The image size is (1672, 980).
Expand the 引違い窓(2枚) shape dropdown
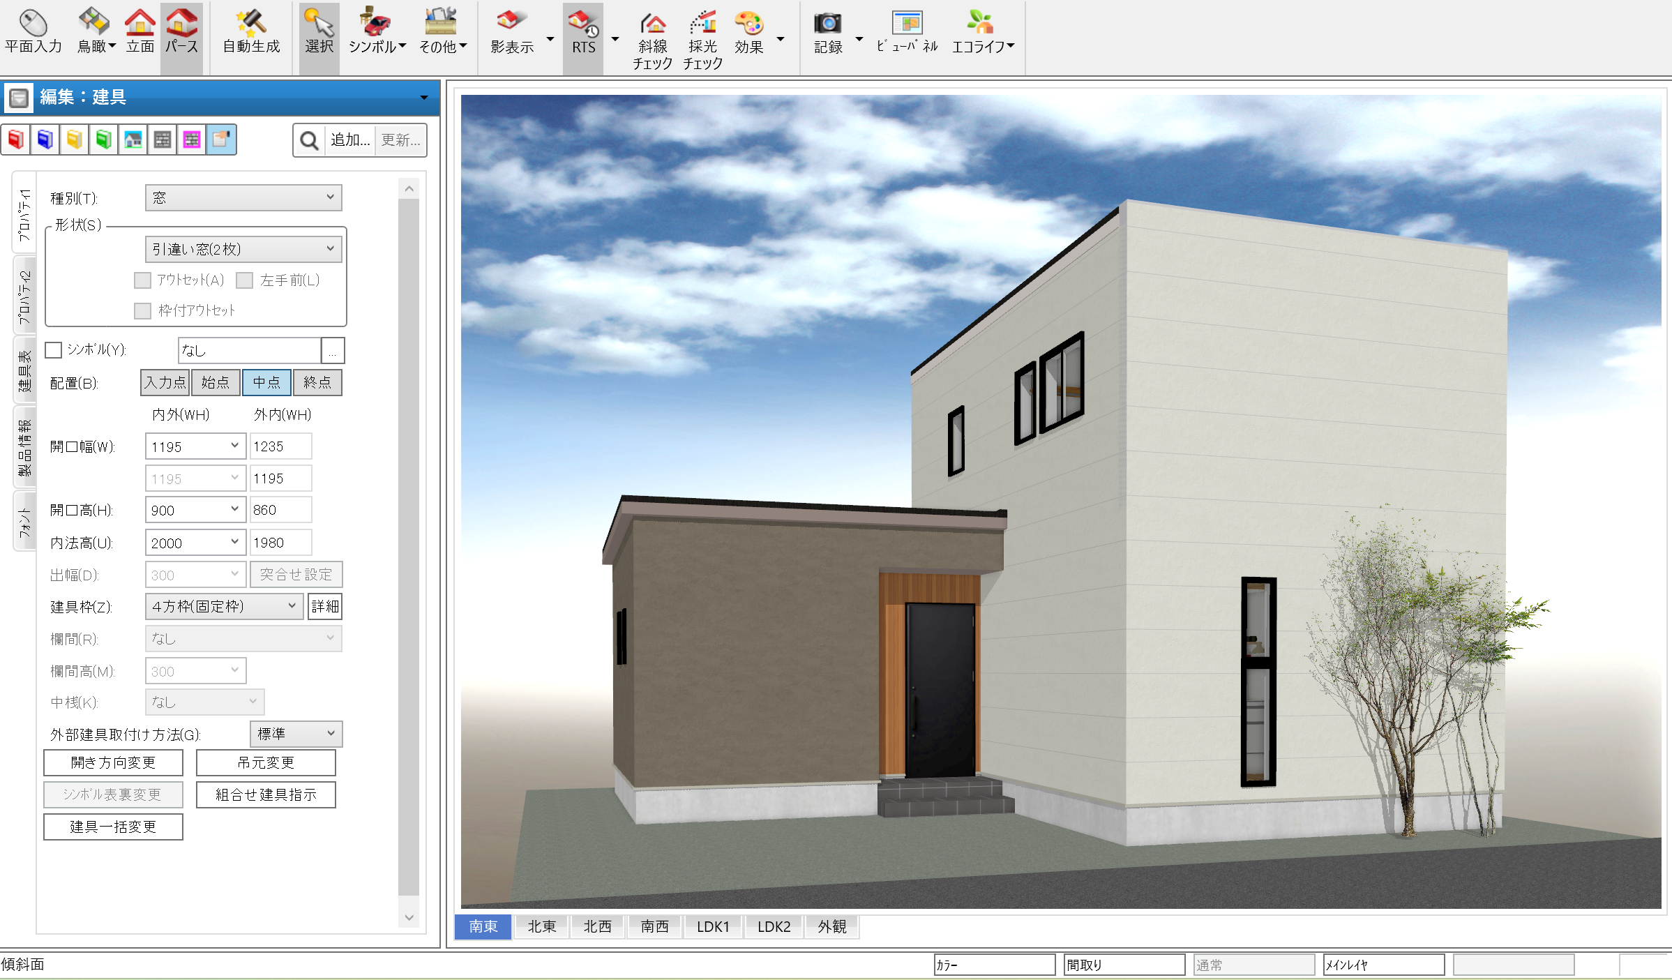pos(243,249)
